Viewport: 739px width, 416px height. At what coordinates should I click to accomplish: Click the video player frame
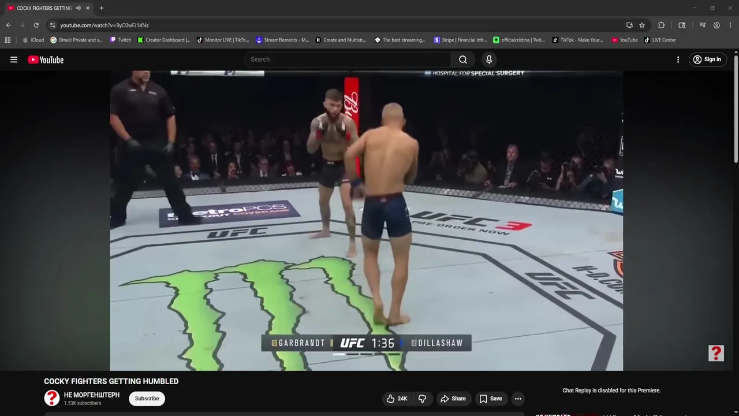367,221
